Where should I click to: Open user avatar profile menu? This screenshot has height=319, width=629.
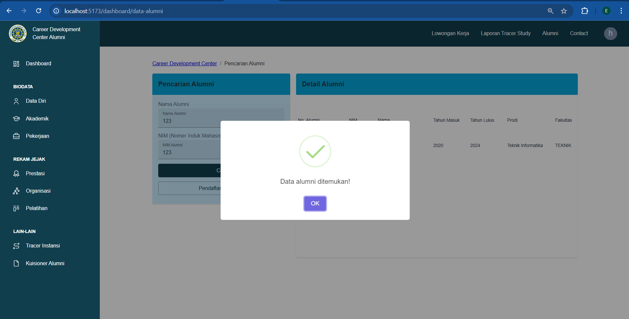point(610,33)
